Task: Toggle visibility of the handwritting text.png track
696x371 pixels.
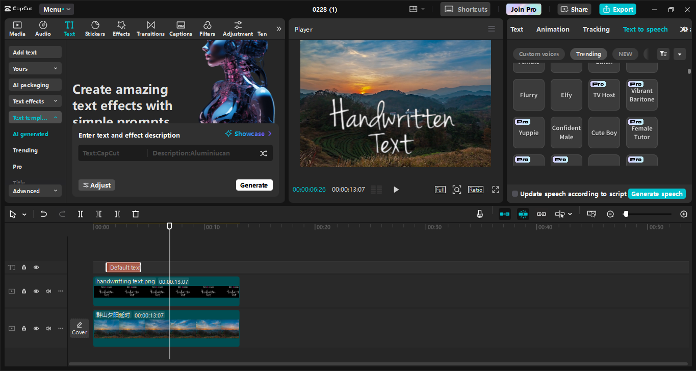Action: (x=36, y=291)
